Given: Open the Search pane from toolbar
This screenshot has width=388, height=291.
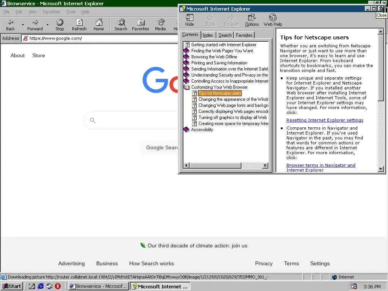Looking at the screenshot, I should [121, 22].
